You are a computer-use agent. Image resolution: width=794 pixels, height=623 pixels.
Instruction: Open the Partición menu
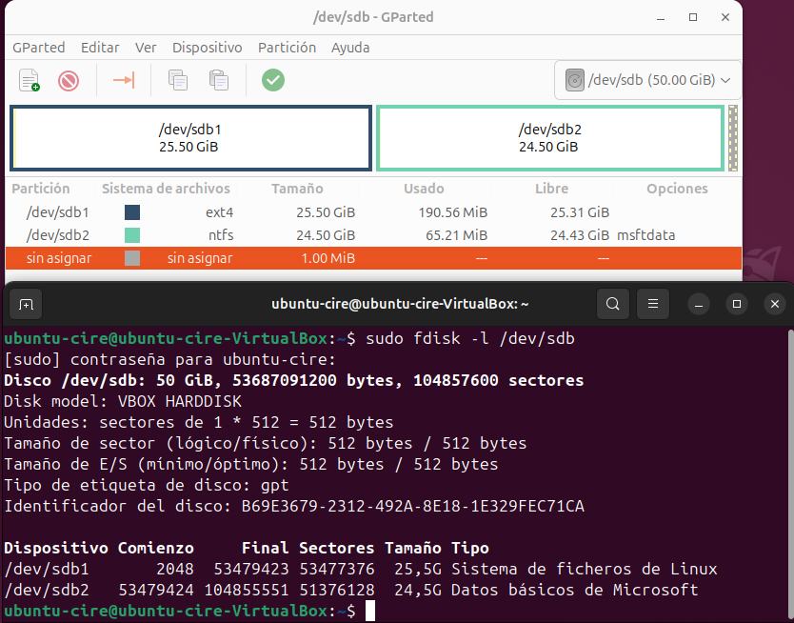287,48
